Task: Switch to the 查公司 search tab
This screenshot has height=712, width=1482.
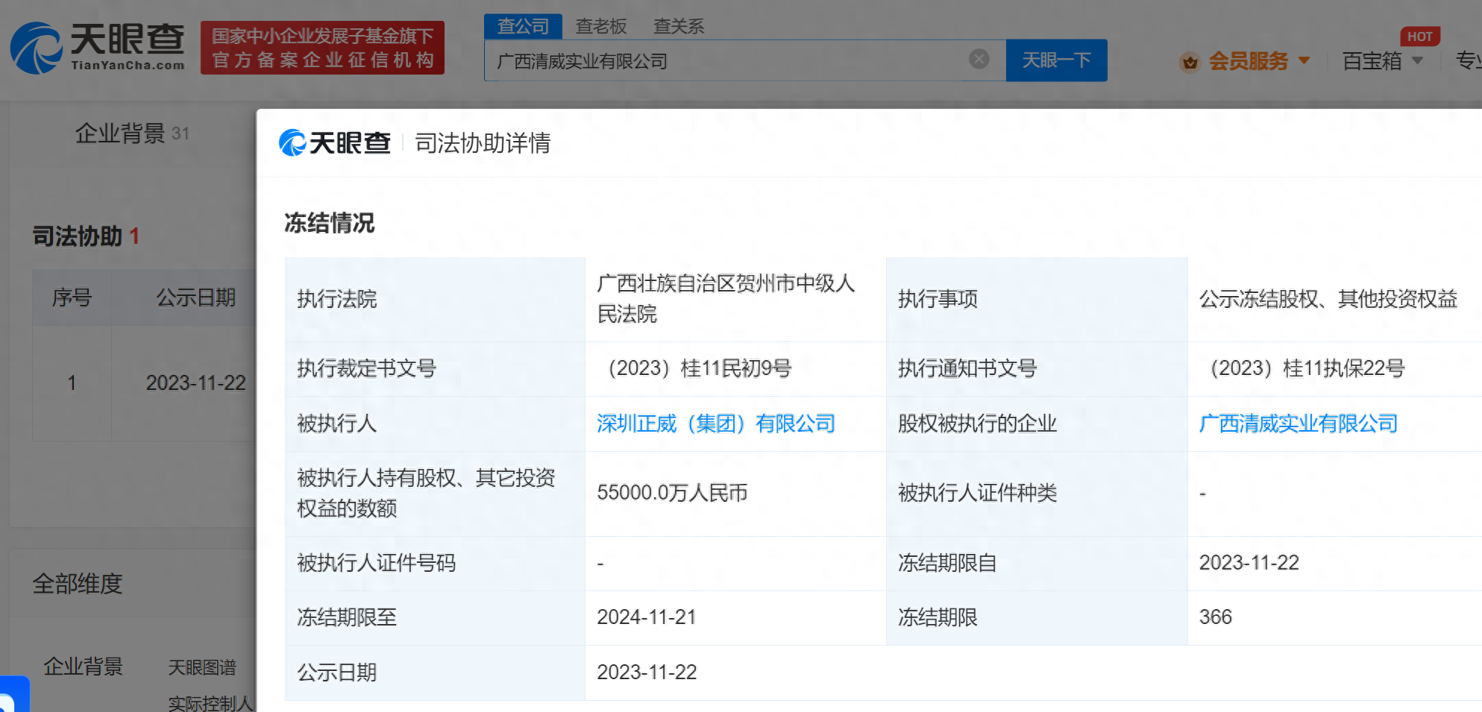Action: pos(523,27)
